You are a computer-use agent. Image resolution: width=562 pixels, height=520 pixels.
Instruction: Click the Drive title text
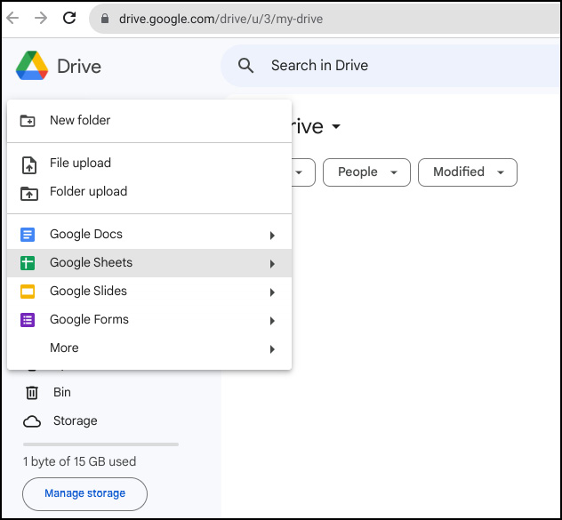click(x=79, y=67)
